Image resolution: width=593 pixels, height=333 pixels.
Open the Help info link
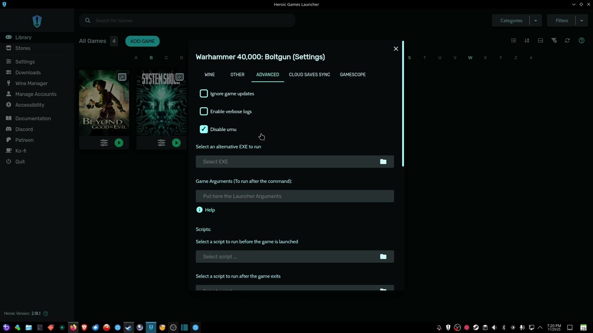coord(206,210)
